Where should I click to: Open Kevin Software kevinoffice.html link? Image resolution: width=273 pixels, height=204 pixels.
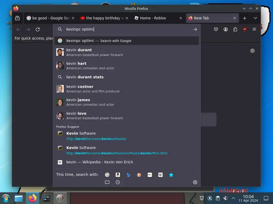[127, 150]
